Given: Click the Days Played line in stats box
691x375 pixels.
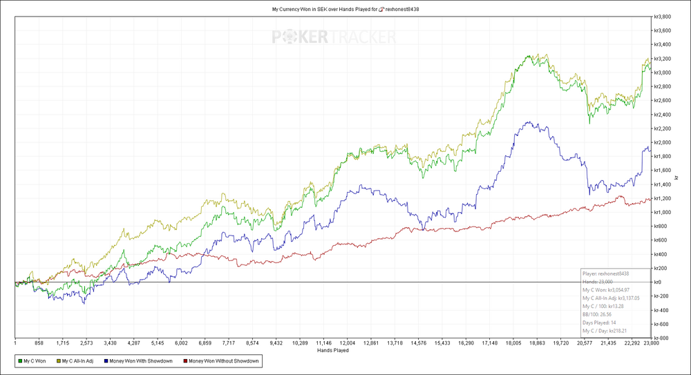Looking at the screenshot, I should [599, 323].
